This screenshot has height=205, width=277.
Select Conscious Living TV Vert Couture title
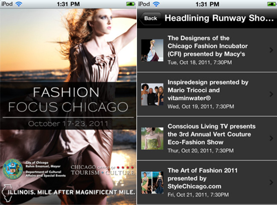point(212,134)
